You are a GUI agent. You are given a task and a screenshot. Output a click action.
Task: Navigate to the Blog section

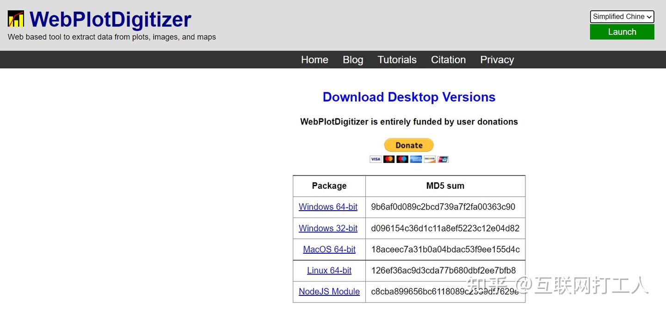point(353,60)
